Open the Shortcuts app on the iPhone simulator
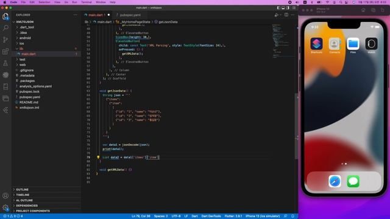This screenshot has width=390, height=219. coord(316,44)
